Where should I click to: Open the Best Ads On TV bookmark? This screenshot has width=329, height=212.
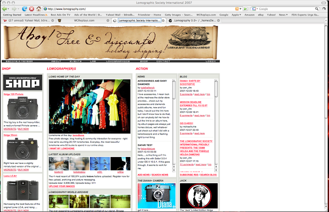[61, 15]
